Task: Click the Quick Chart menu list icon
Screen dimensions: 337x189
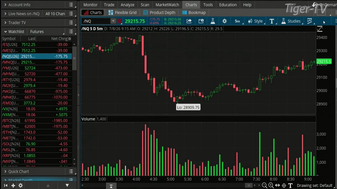Action: tap(71, 171)
